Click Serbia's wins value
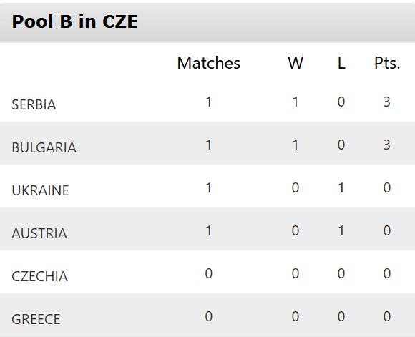 (x=296, y=102)
